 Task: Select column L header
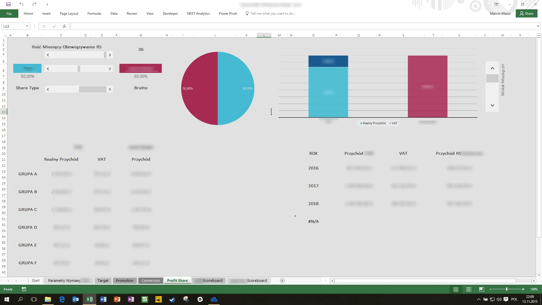[x=264, y=35]
